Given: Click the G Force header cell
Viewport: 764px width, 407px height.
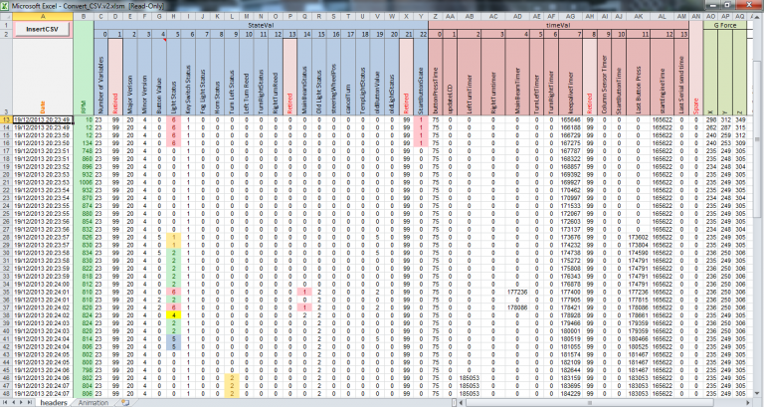Looking at the screenshot, I should 725,25.
